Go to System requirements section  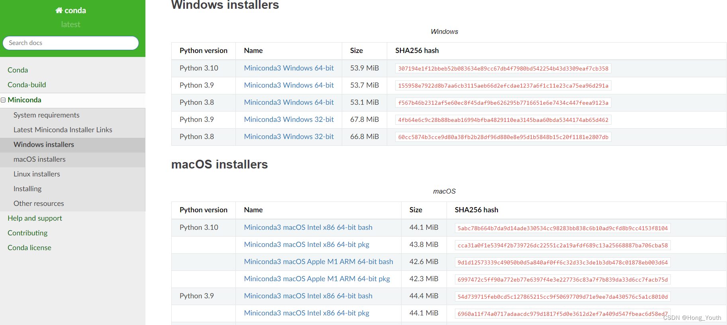[47, 115]
